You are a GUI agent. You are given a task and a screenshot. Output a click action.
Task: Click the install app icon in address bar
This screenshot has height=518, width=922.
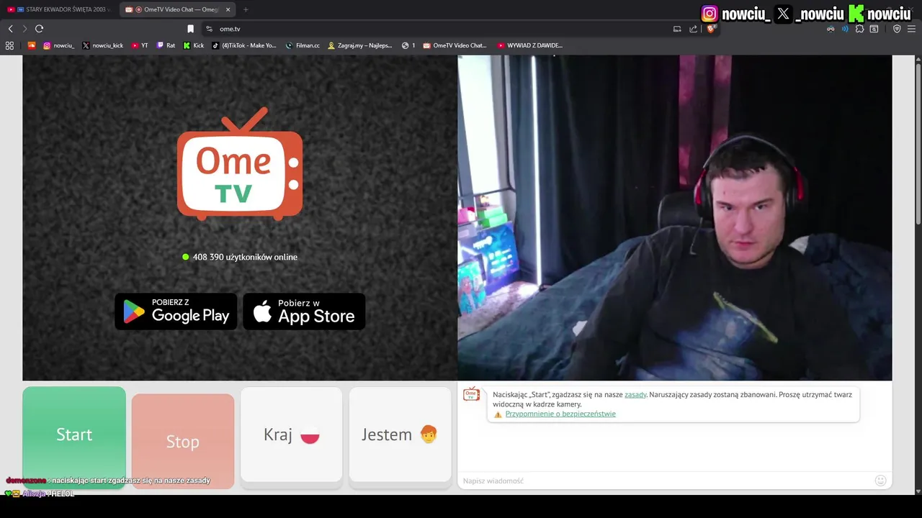(677, 29)
